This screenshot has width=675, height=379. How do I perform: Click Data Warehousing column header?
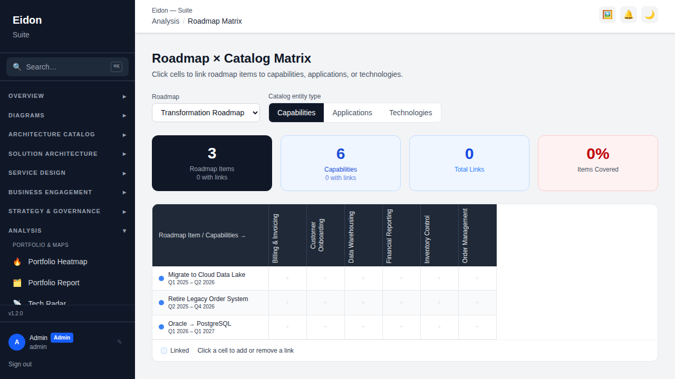pos(363,235)
